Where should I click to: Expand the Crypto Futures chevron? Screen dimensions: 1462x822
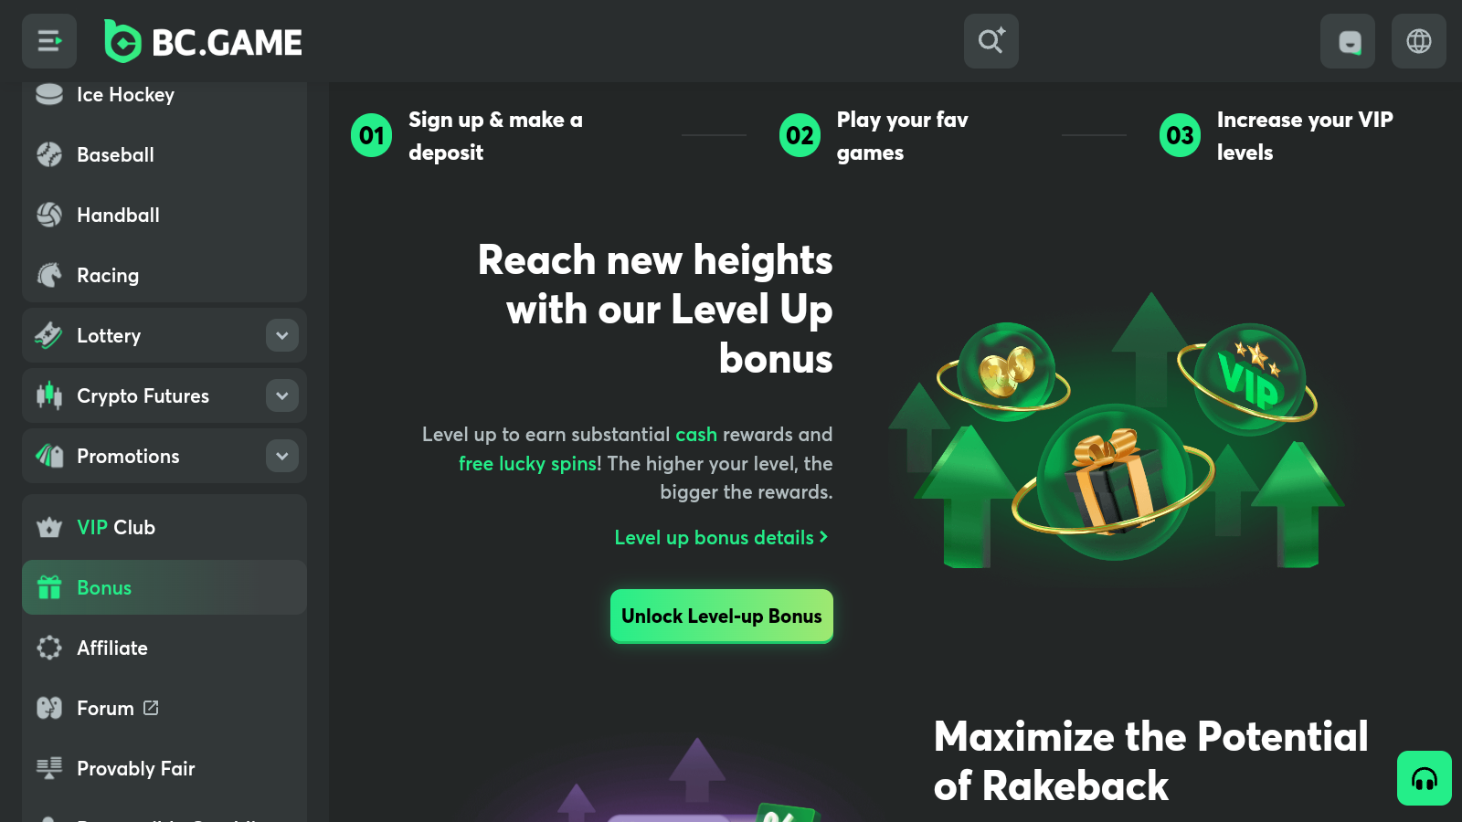(x=282, y=395)
